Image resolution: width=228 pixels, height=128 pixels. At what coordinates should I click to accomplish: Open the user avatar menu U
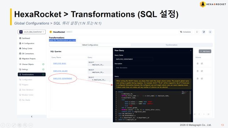click(210, 32)
